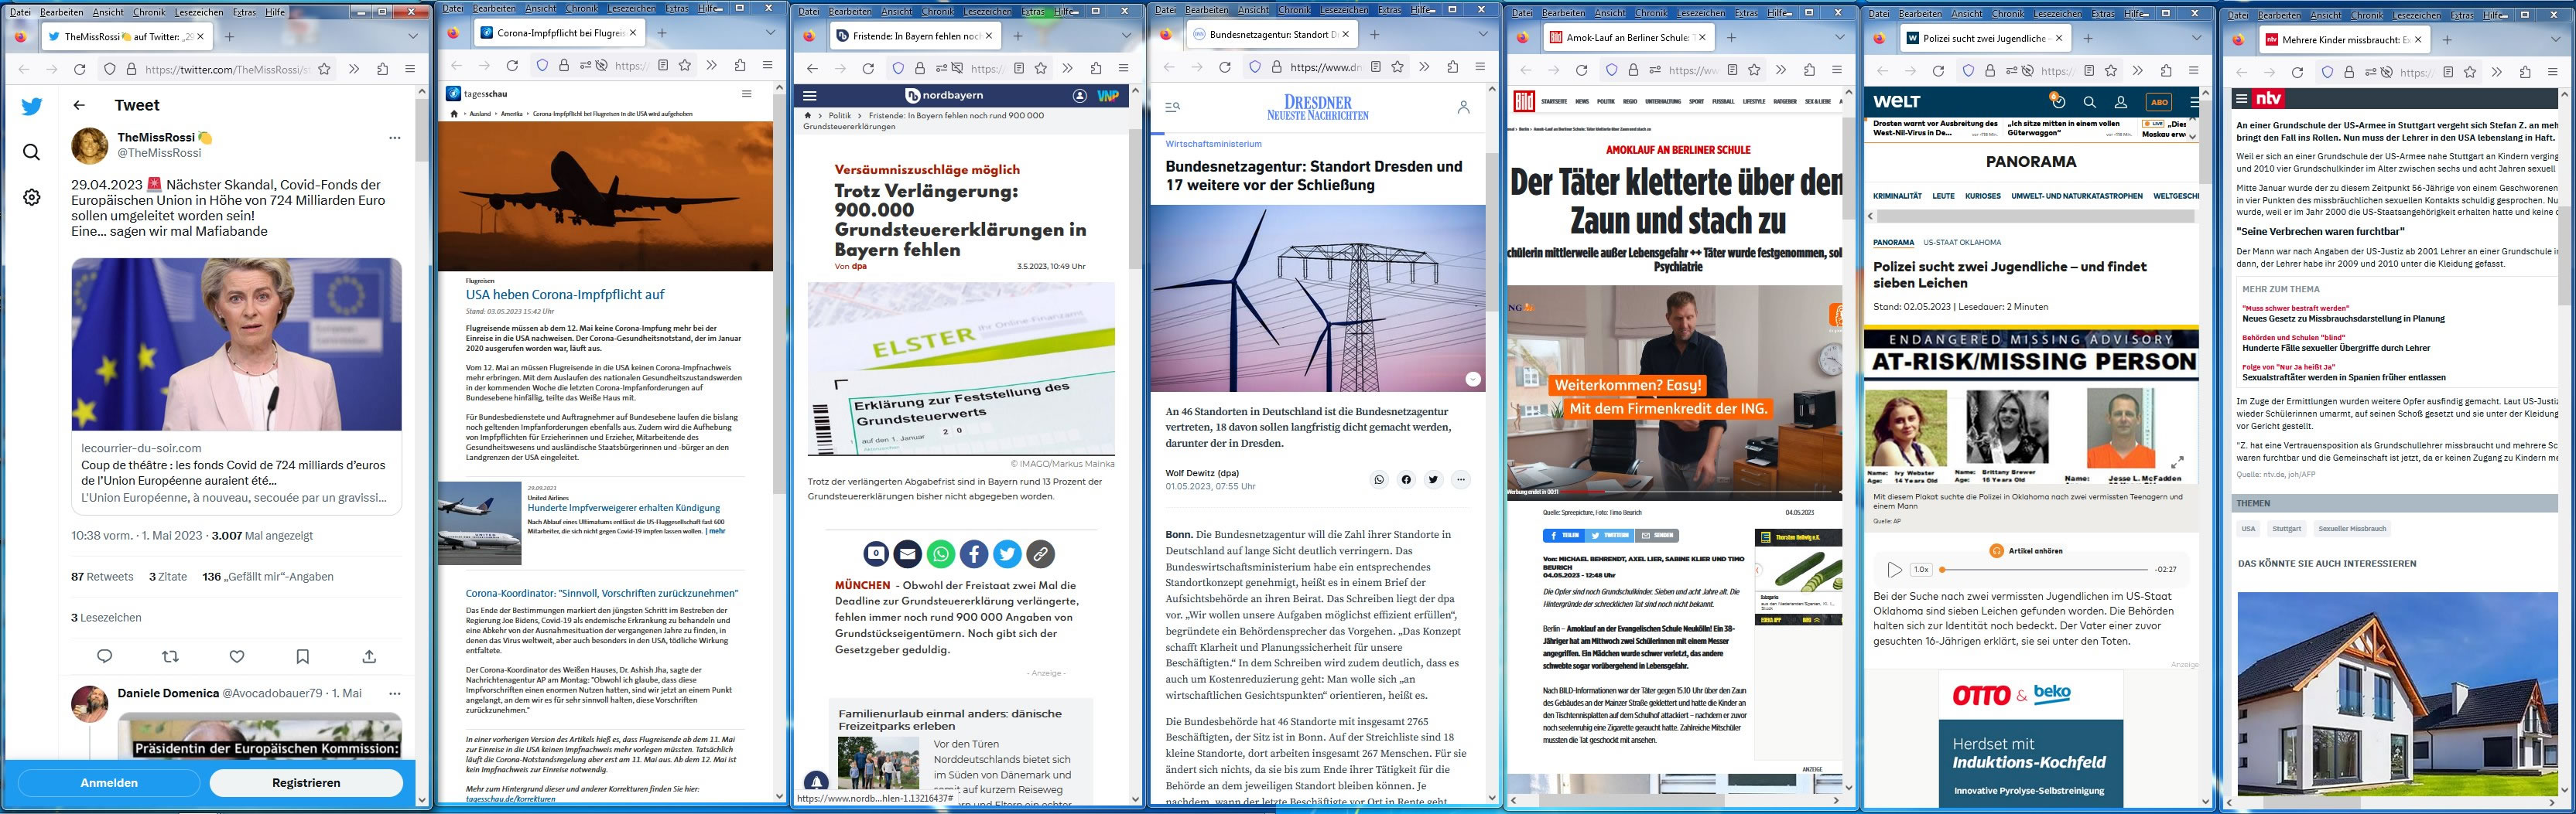Copy nordbayern article link with chain icon
This screenshot has width=2576, height=814.
1040,553
